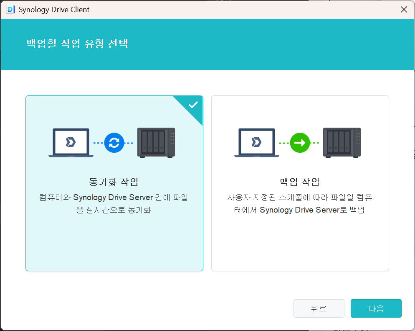Click the green backup arrow icon

[300, 143]
